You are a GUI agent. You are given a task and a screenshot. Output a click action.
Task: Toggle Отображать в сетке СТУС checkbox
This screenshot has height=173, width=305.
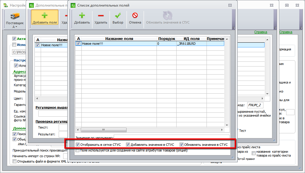(78, 144)
